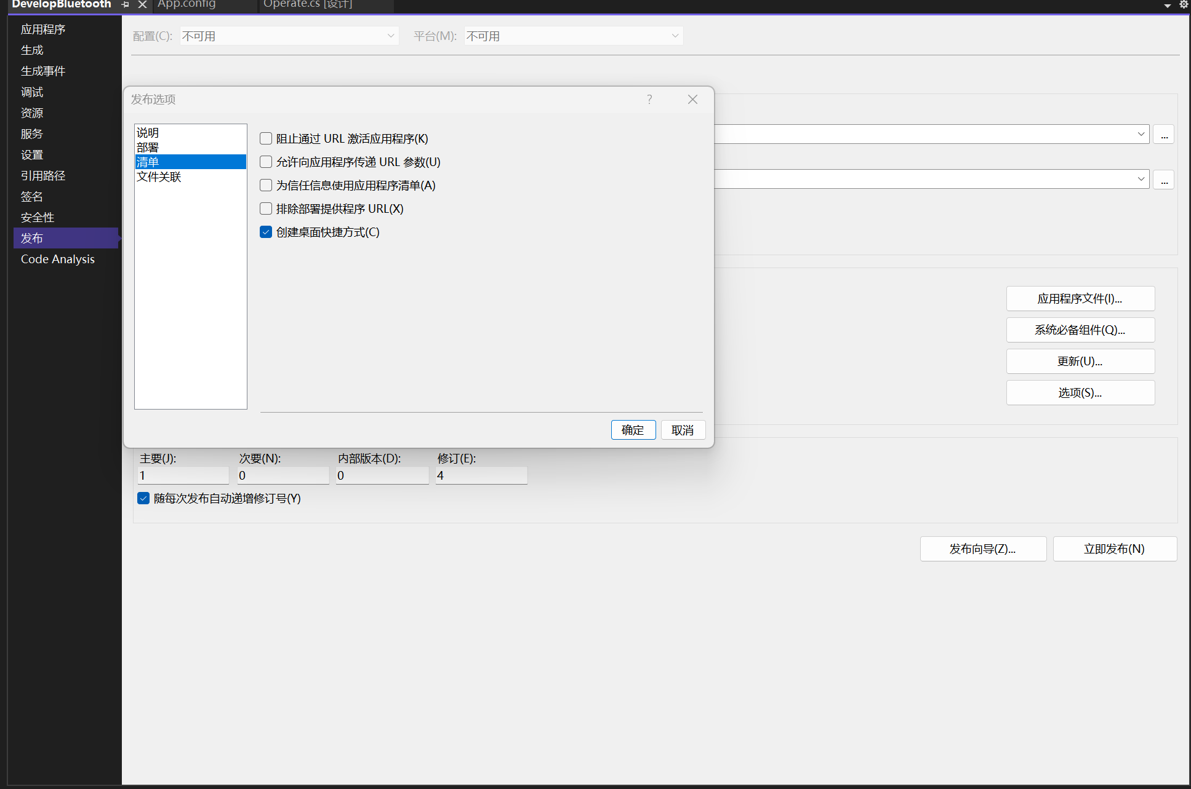Click the first ellipsis browse button

click(1163, 135)
